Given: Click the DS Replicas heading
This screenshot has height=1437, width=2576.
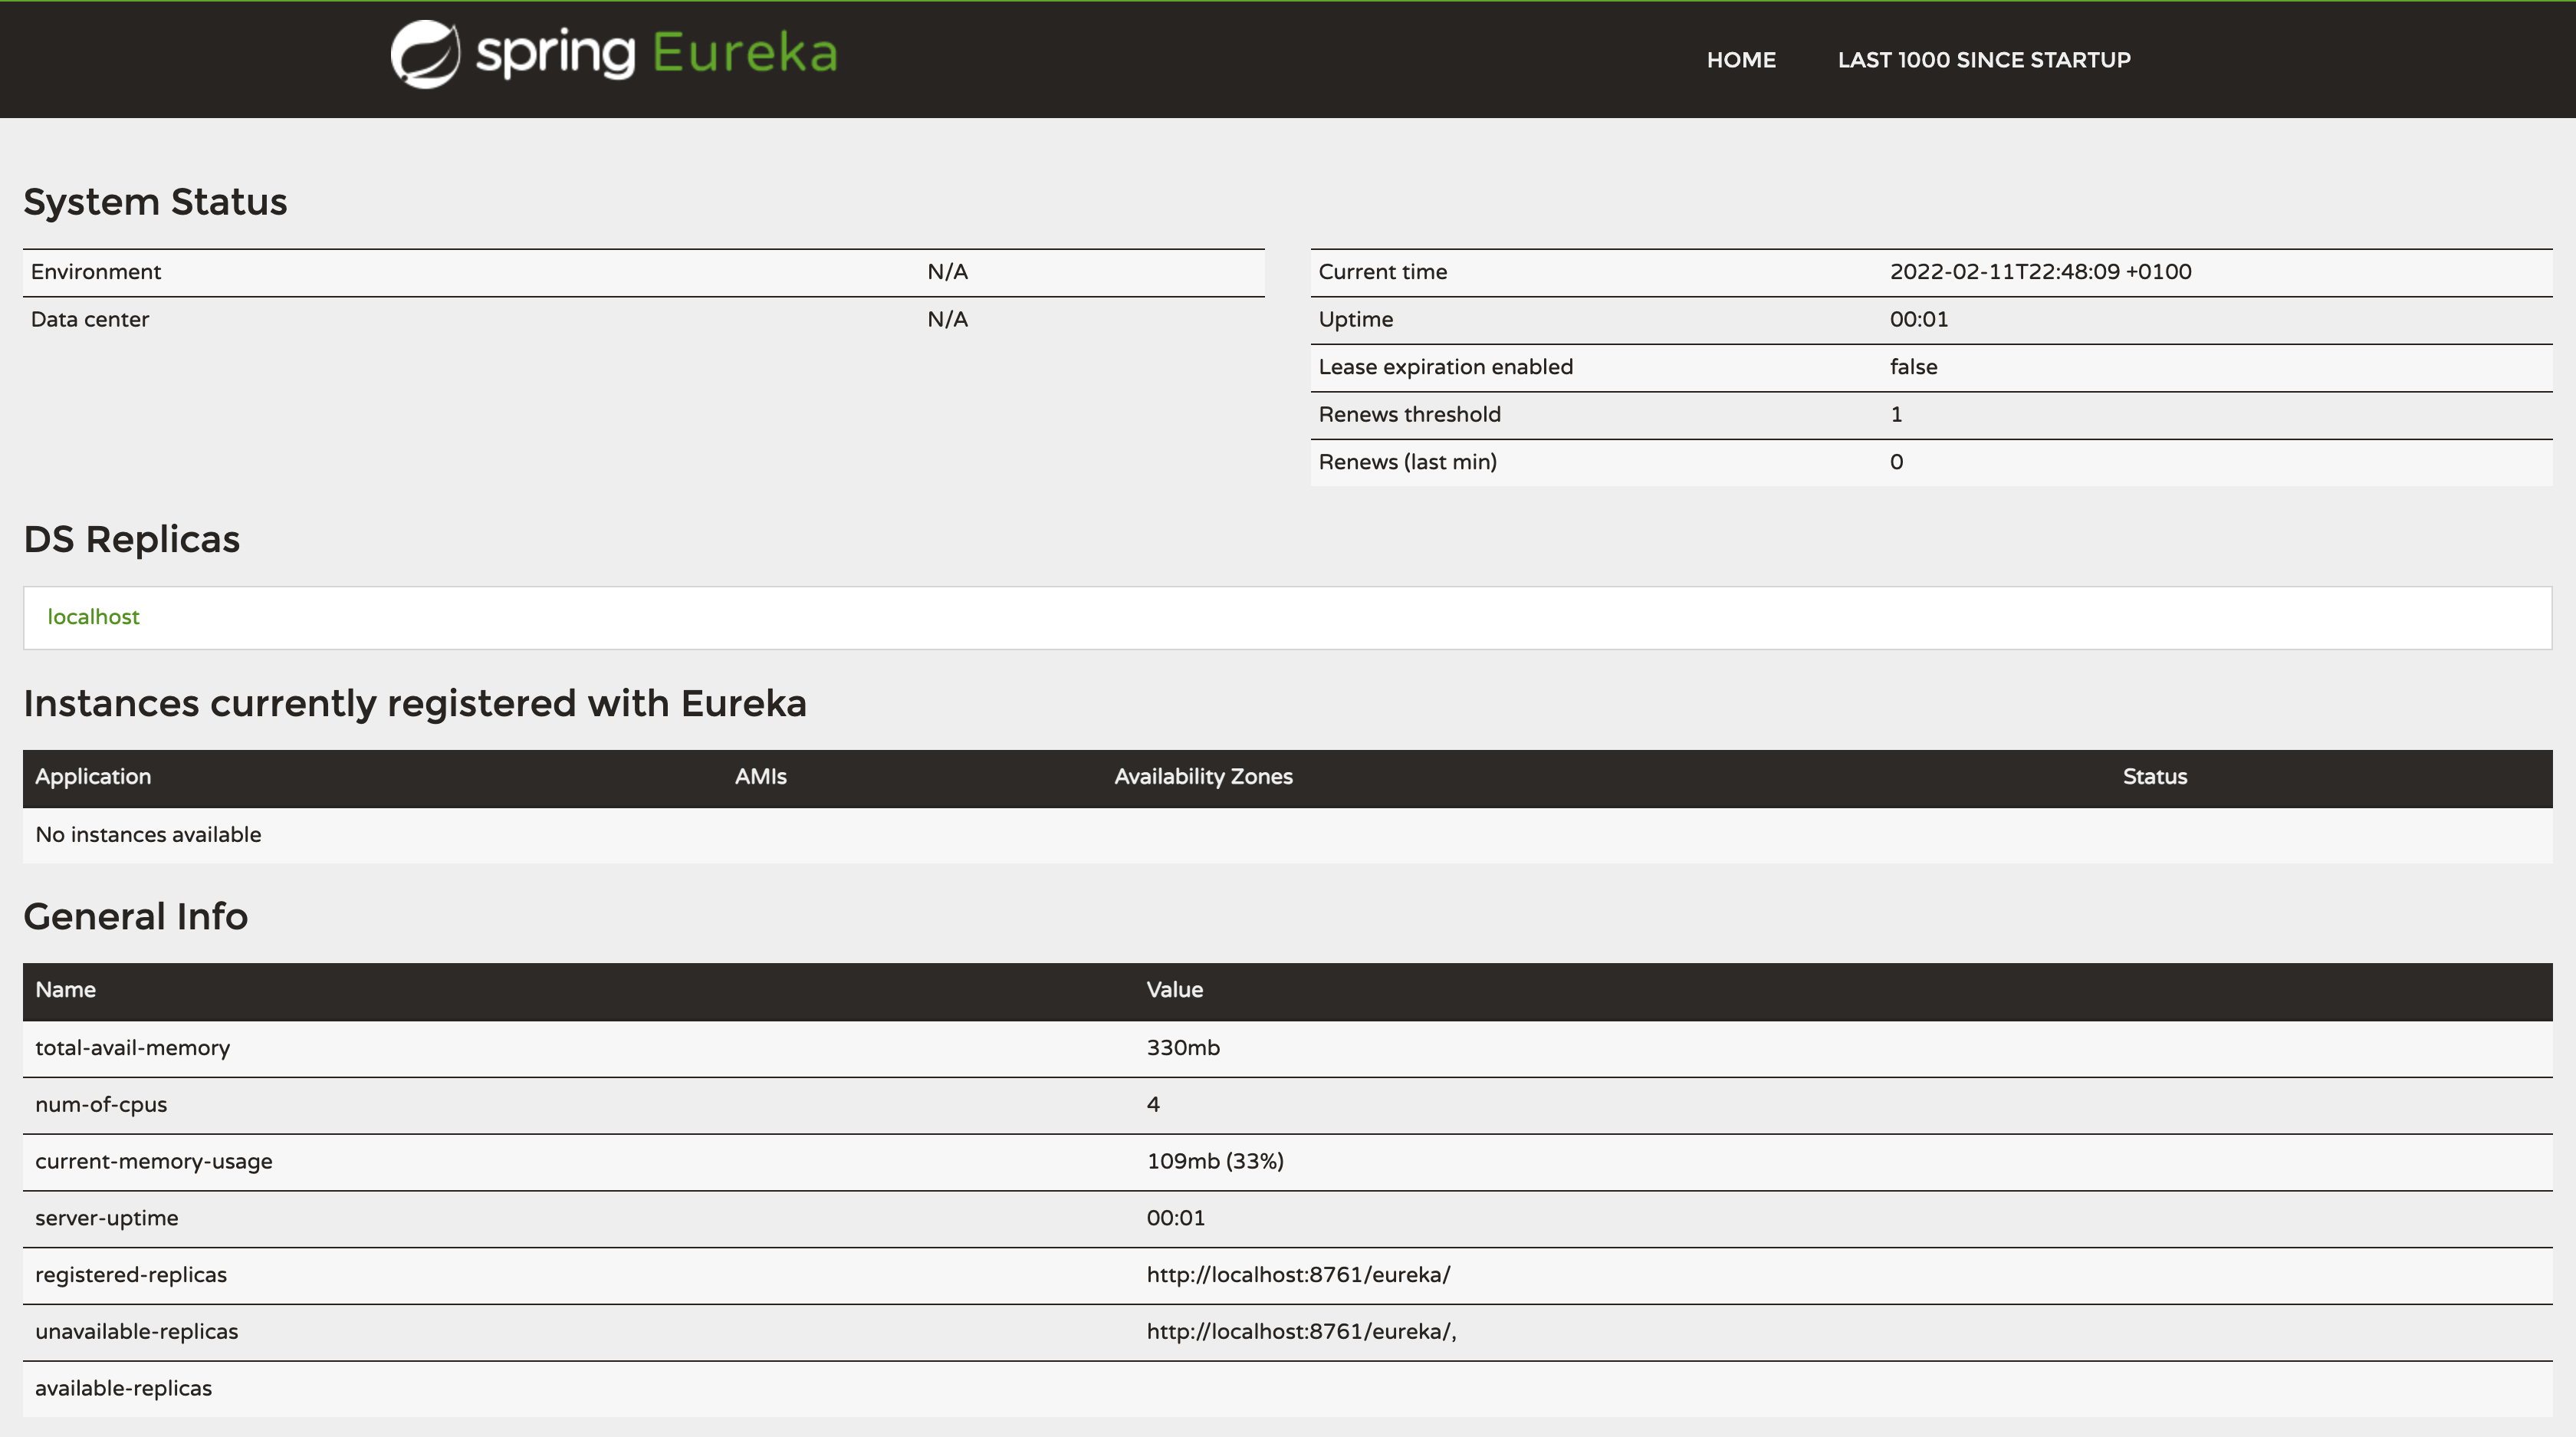Looking at the screenshot, I should [132, 540].
